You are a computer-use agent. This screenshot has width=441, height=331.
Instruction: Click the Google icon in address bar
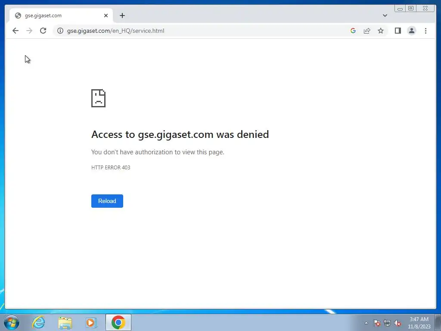tap(353, 31)
